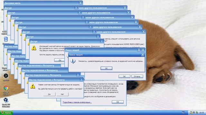206x115 pixels.
Task: Click the 20:05 clock in the tray
Action: [202, 112]
